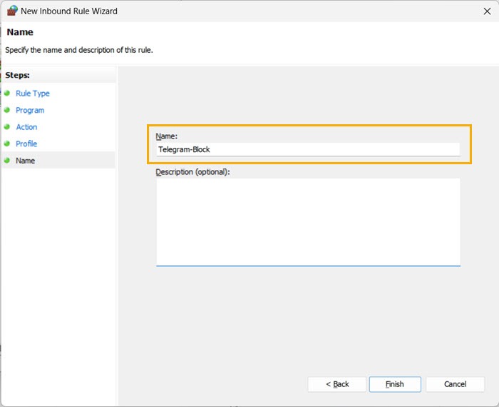The image size is (499, 407).
Task: Click the green bullet beside Name step
Action: pos(7,161)
